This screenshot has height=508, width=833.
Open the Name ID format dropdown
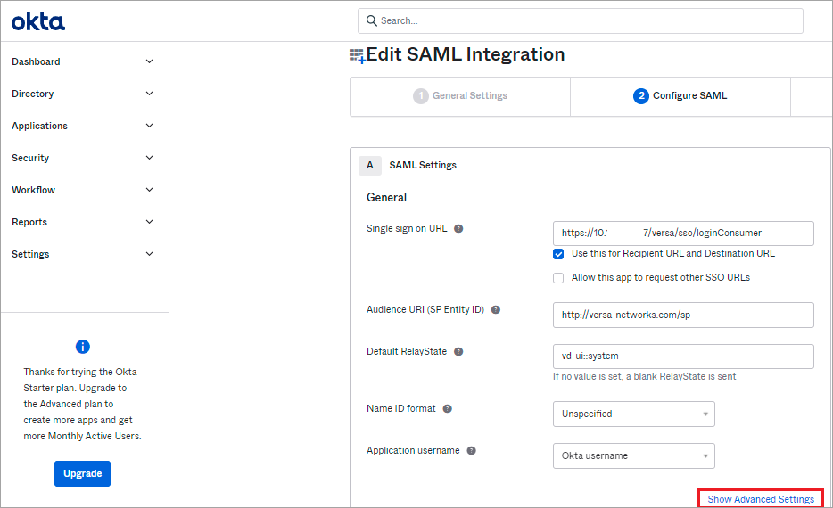coord(634,414)
